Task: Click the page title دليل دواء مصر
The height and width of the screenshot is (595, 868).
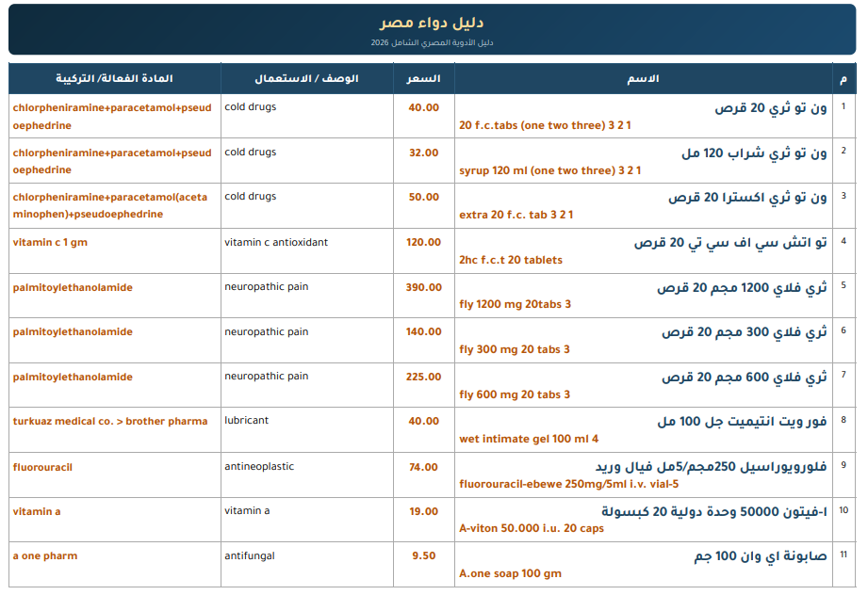Action: click(x=432, y=23)
